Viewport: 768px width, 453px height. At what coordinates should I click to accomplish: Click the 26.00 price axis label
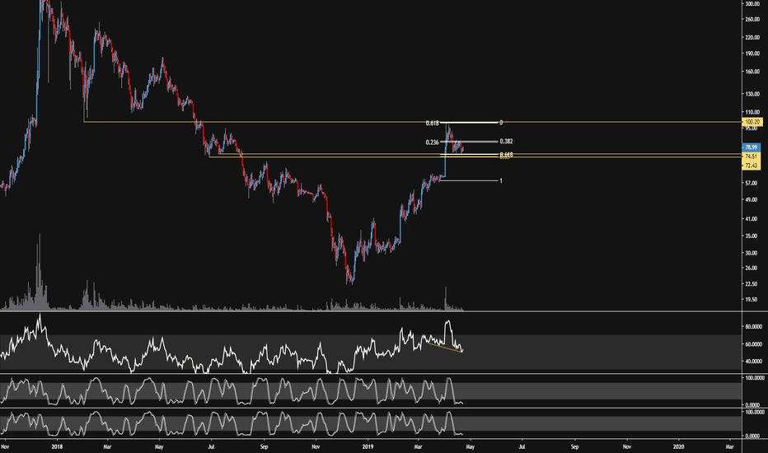751,269
